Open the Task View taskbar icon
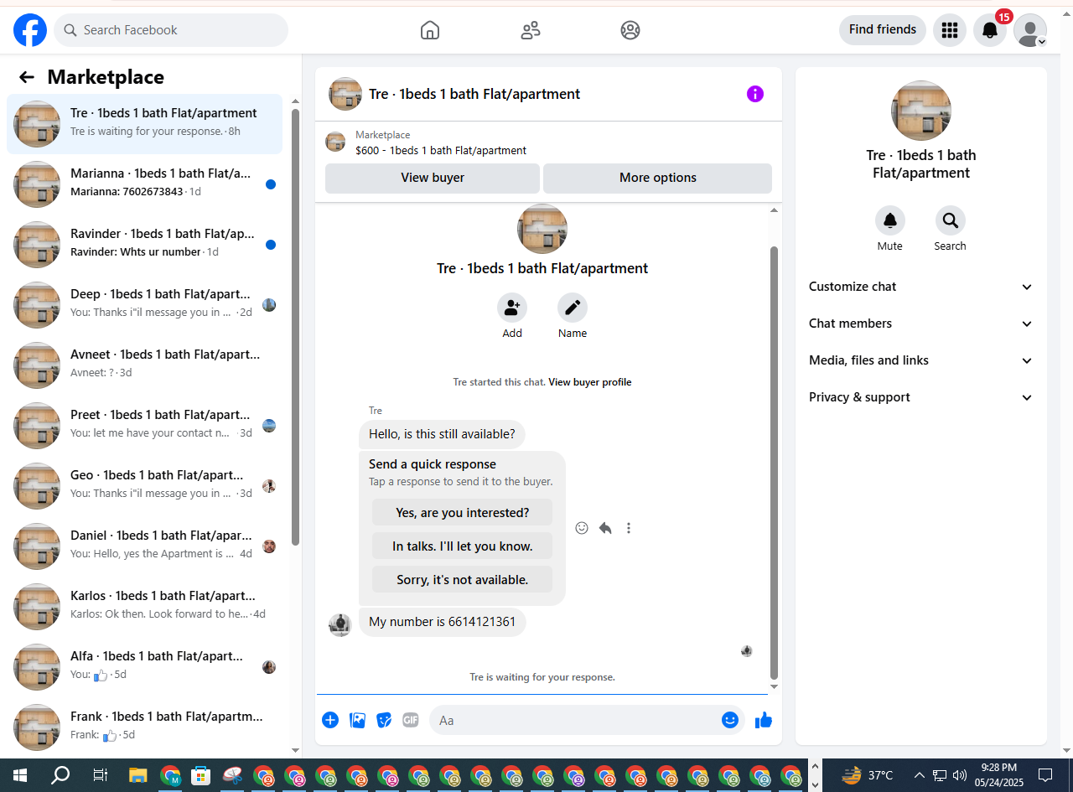The height and width of the screenshot is (792, 1073). 100,775
